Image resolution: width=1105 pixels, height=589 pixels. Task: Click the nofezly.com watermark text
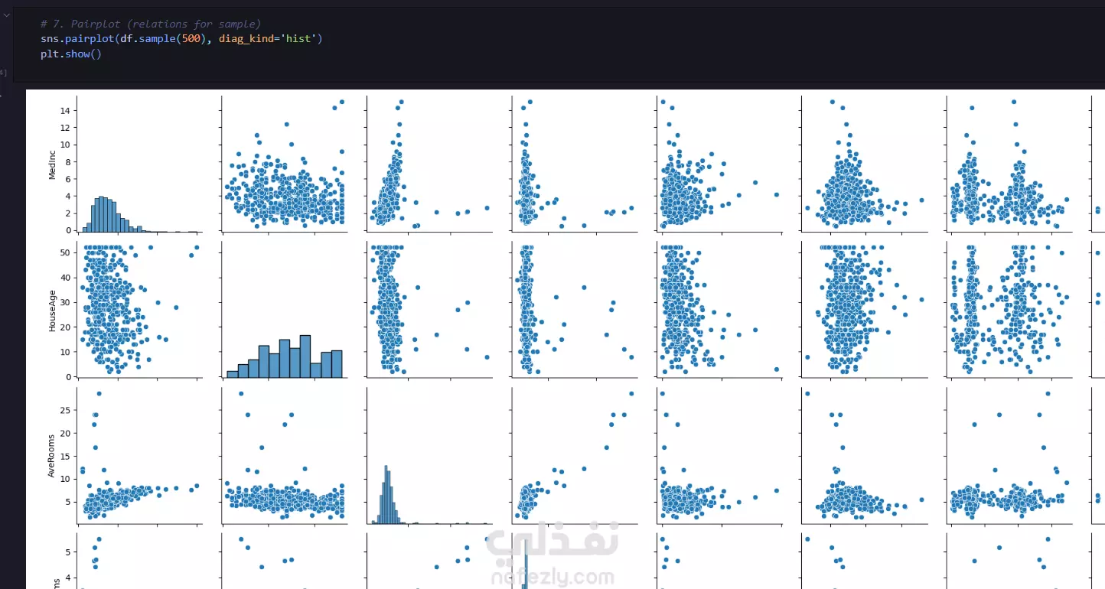552,578
